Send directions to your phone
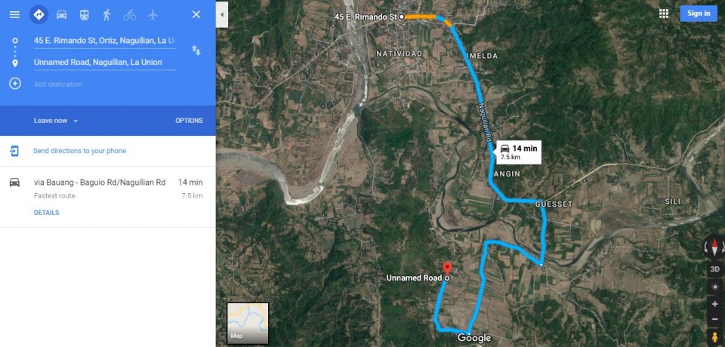This screenshot has height=347, width=725. 79,151
